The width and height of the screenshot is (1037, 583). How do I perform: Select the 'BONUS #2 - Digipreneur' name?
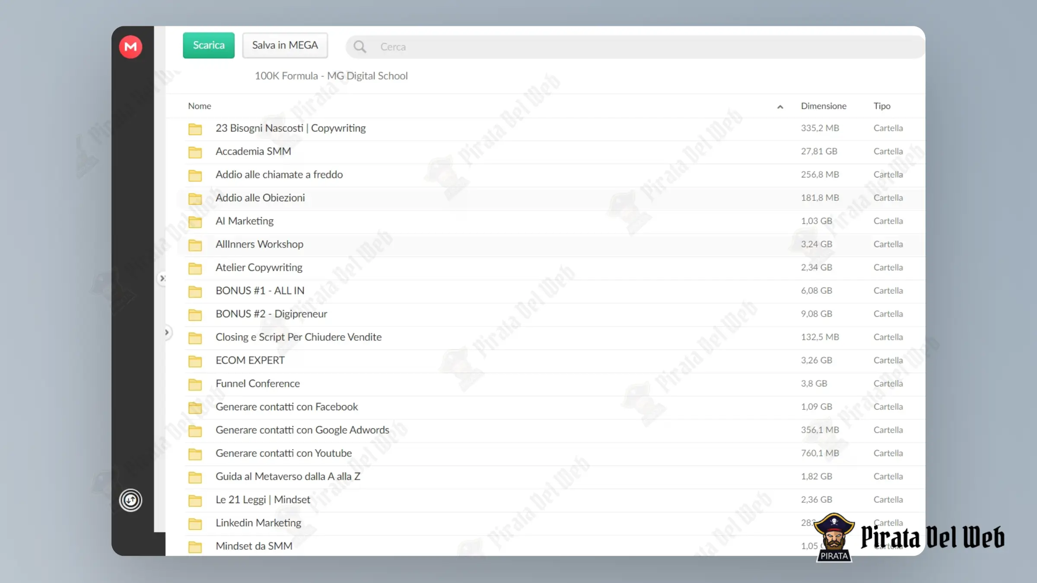pos(271,314)
